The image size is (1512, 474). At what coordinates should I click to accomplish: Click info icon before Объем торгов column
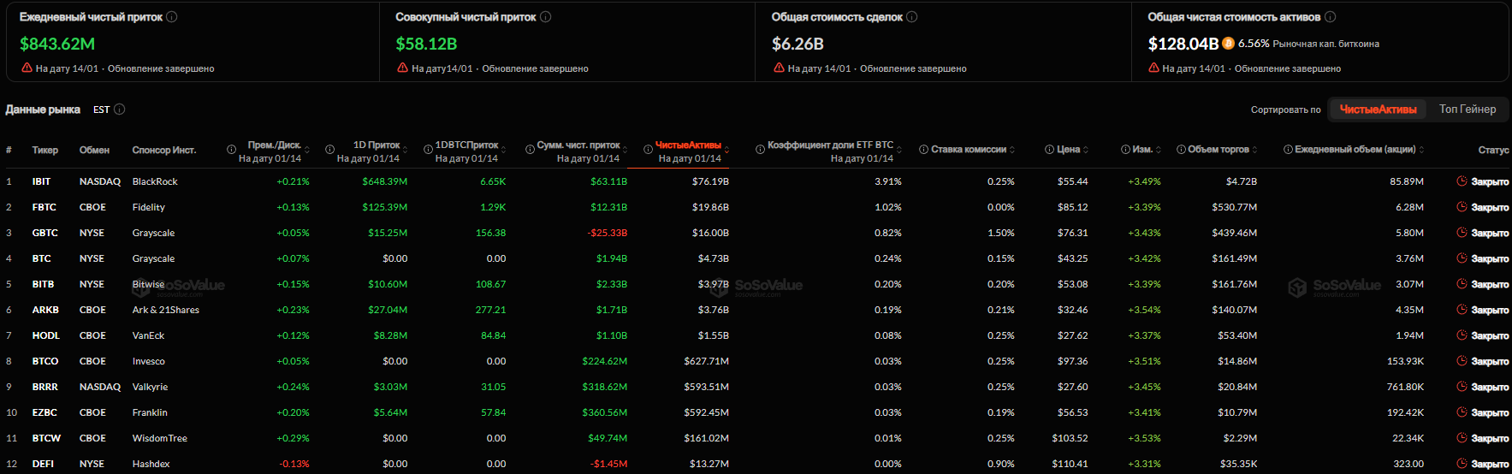(x=1182, y=150)
